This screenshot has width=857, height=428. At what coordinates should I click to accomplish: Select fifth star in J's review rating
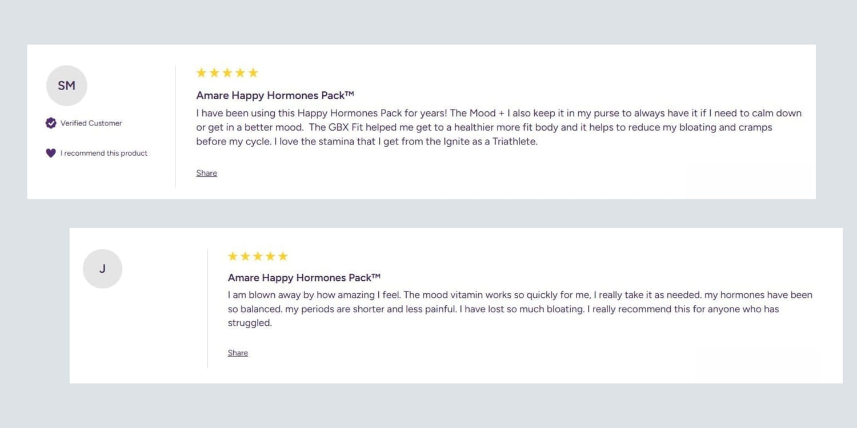[283, 256]
